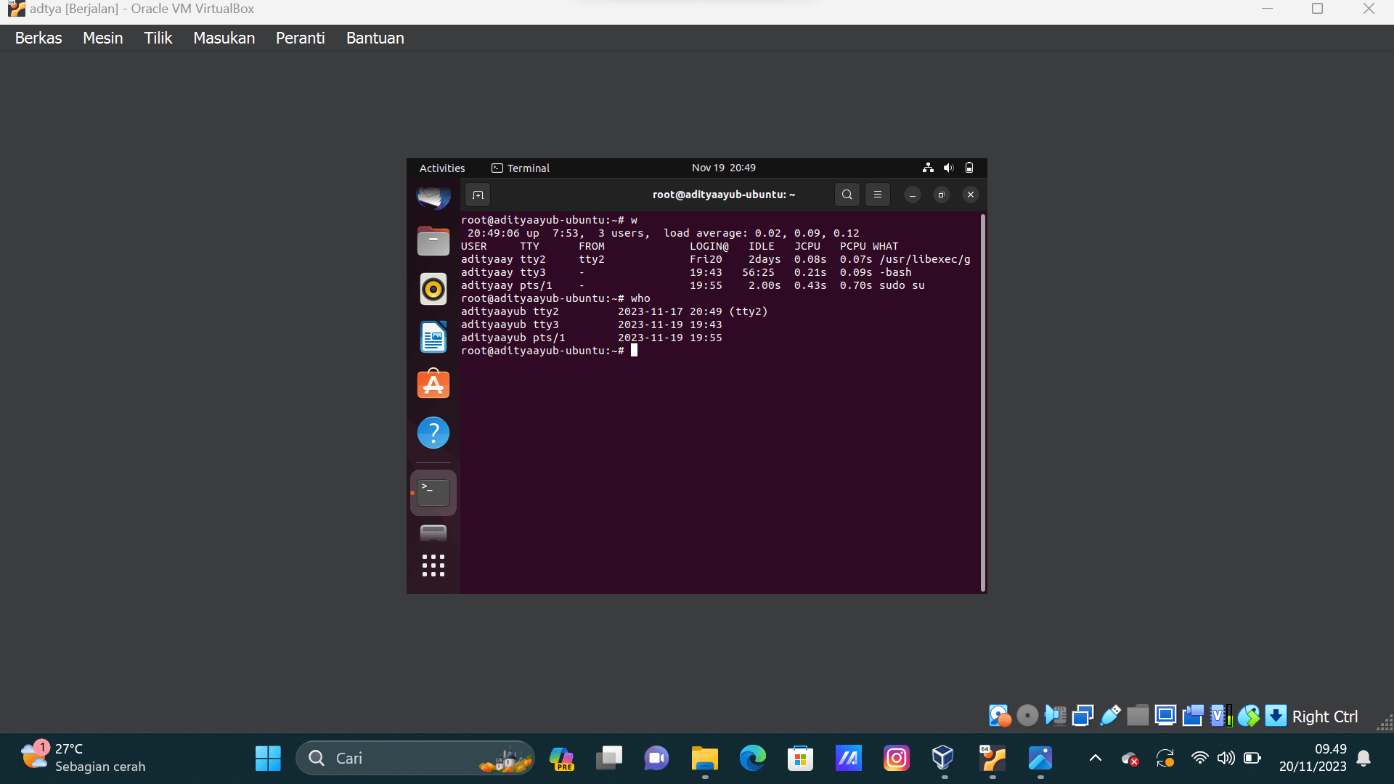
Task: Show Applications grid in Ubuntu dock
Action: [x=433, y=565]
